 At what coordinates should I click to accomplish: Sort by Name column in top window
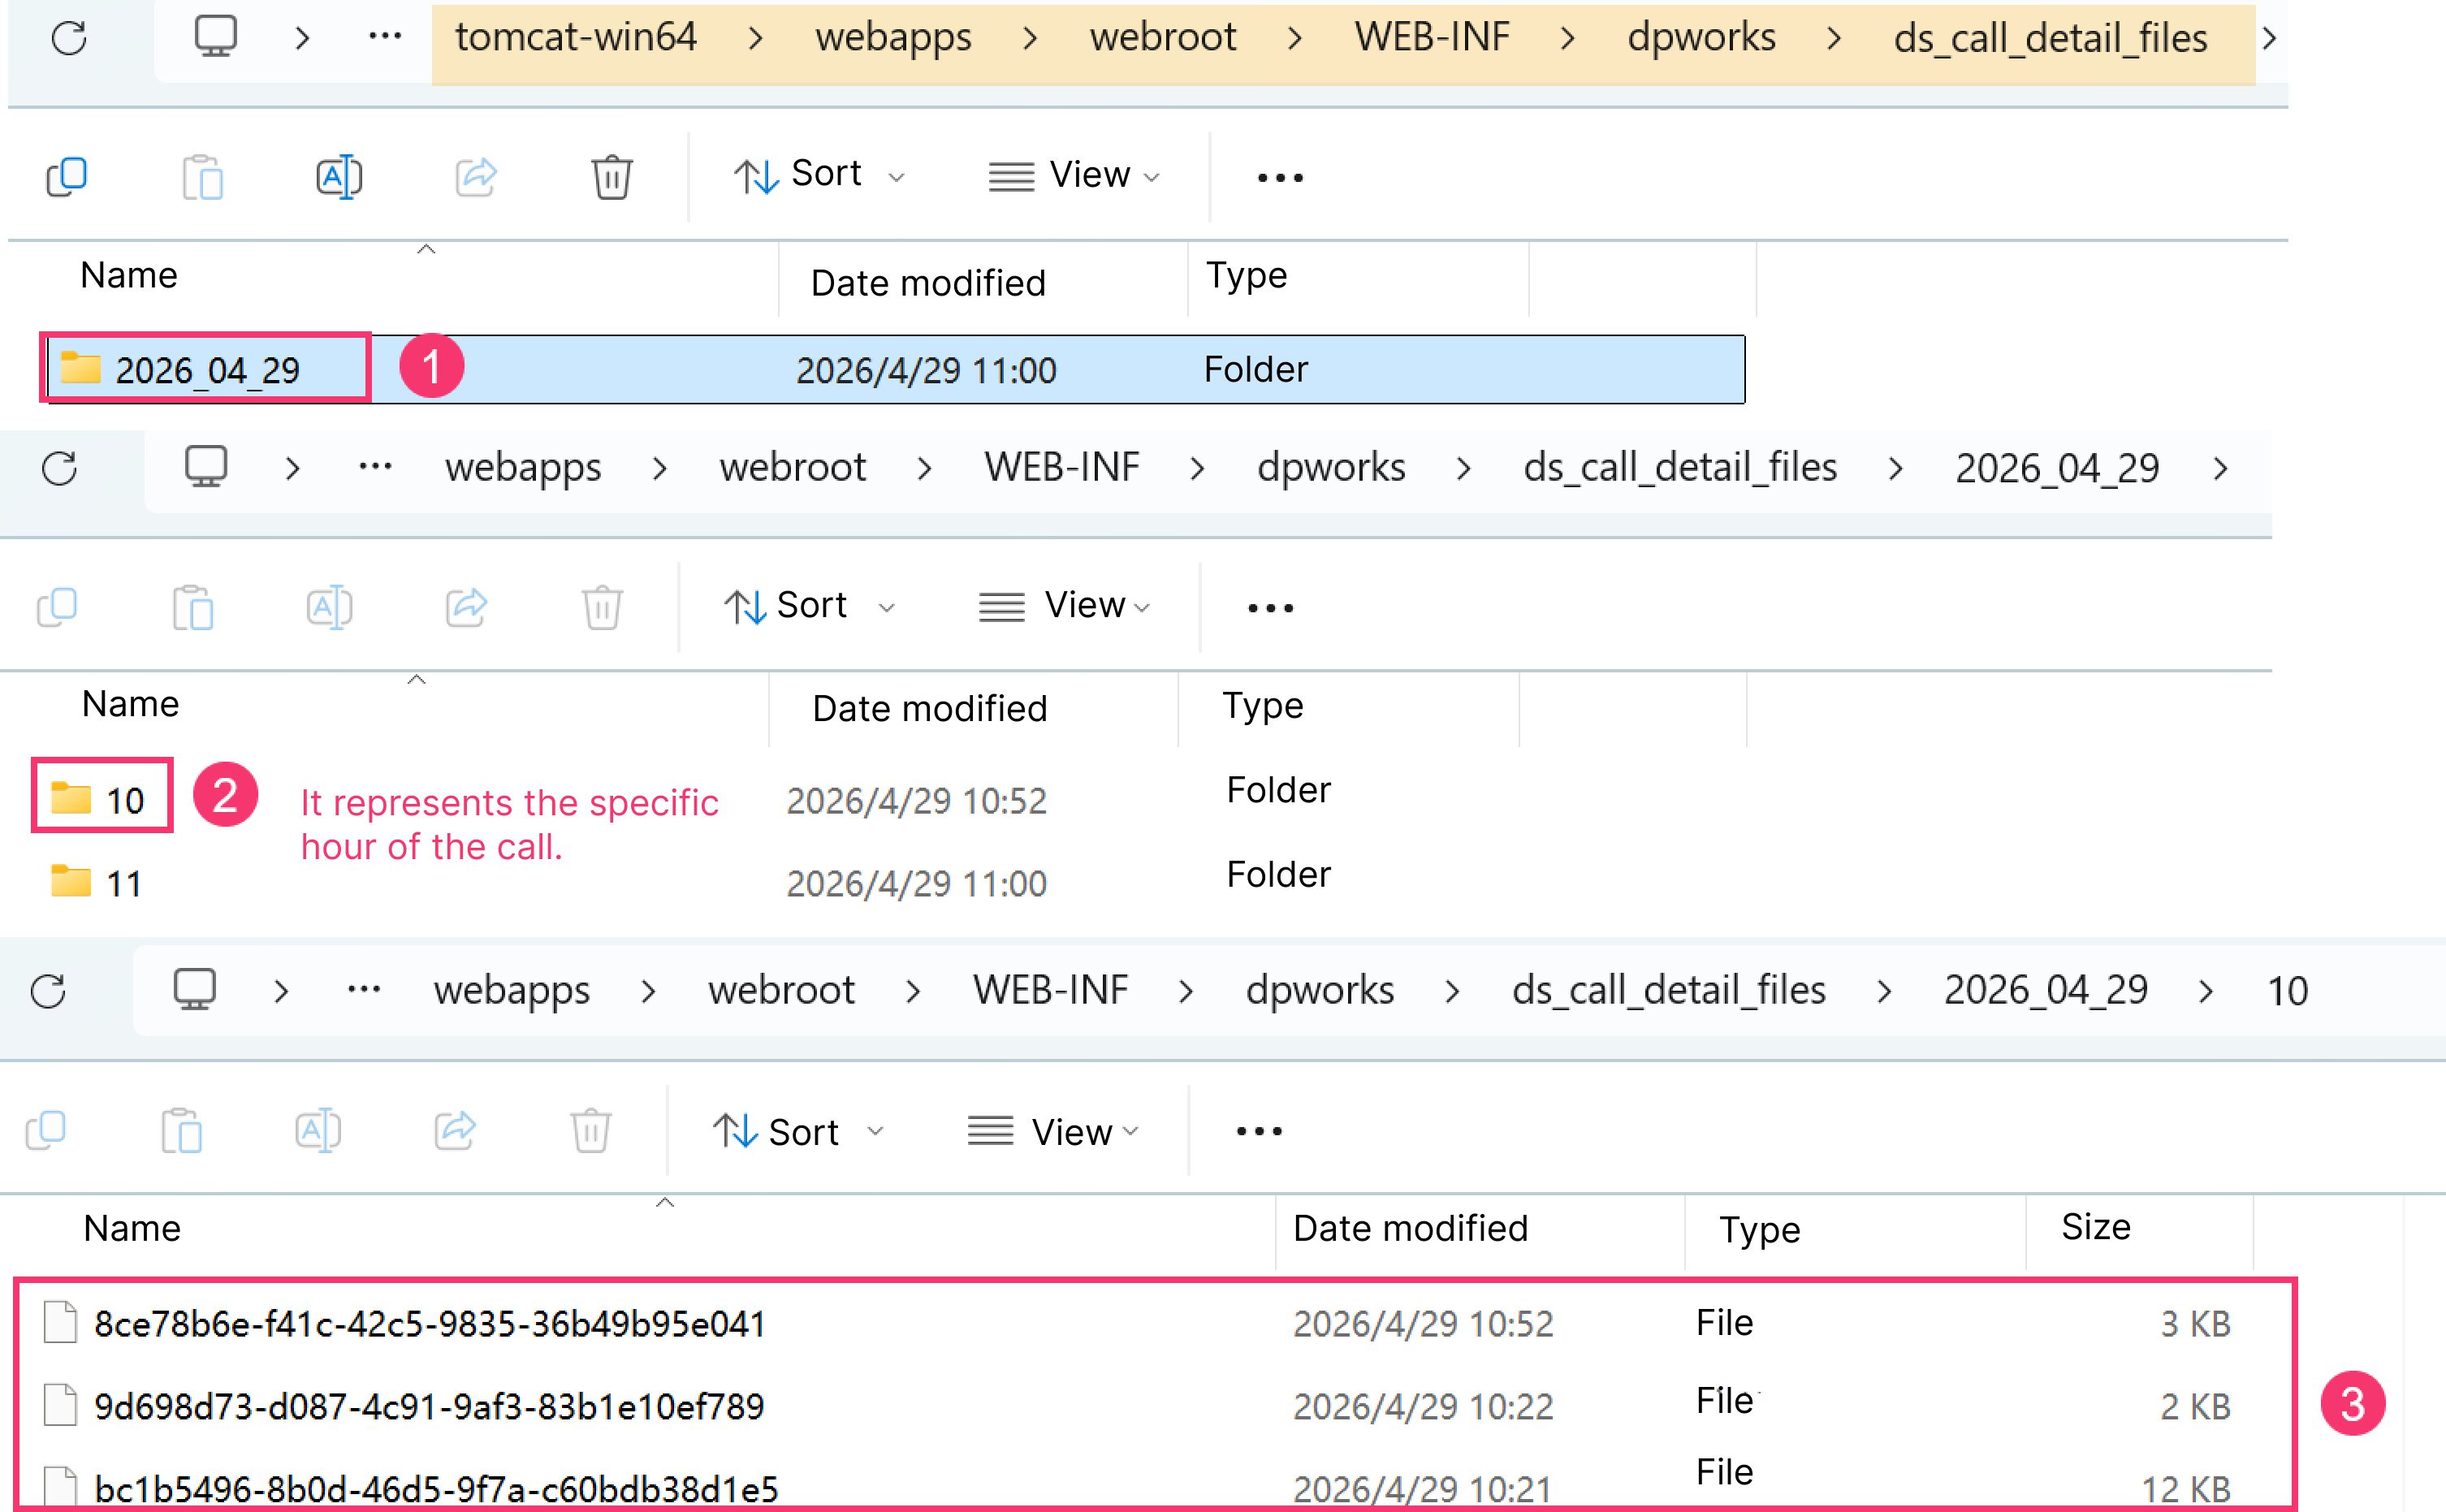click(x=129, y=275)
